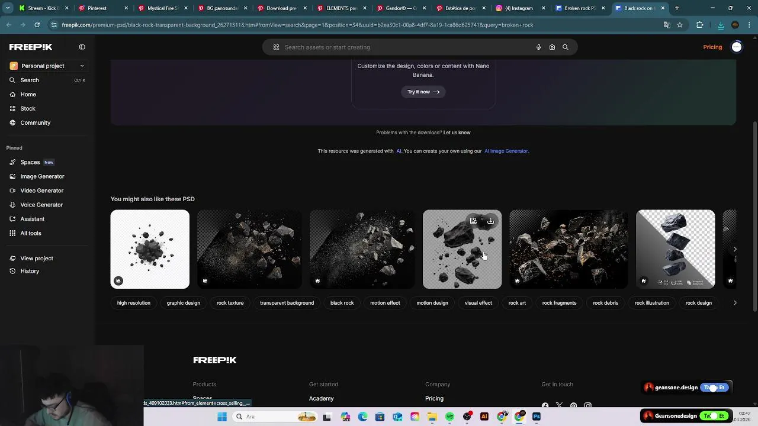Collapse the Freepik sidebar panel icon

pyautogui.click(x=82, y=47)
